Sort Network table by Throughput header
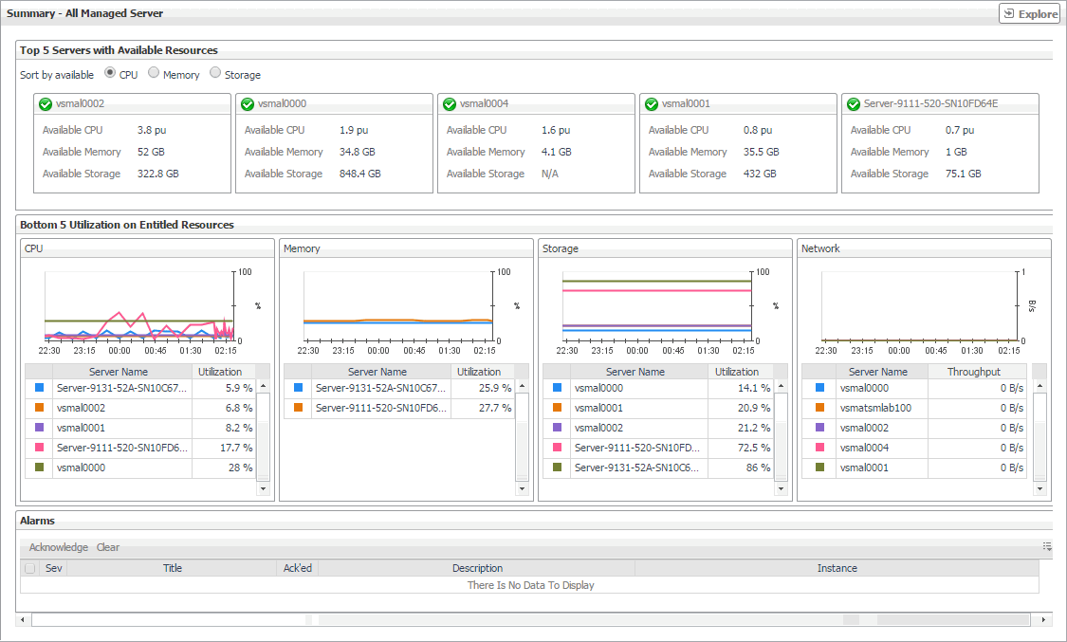 [973, 372]
